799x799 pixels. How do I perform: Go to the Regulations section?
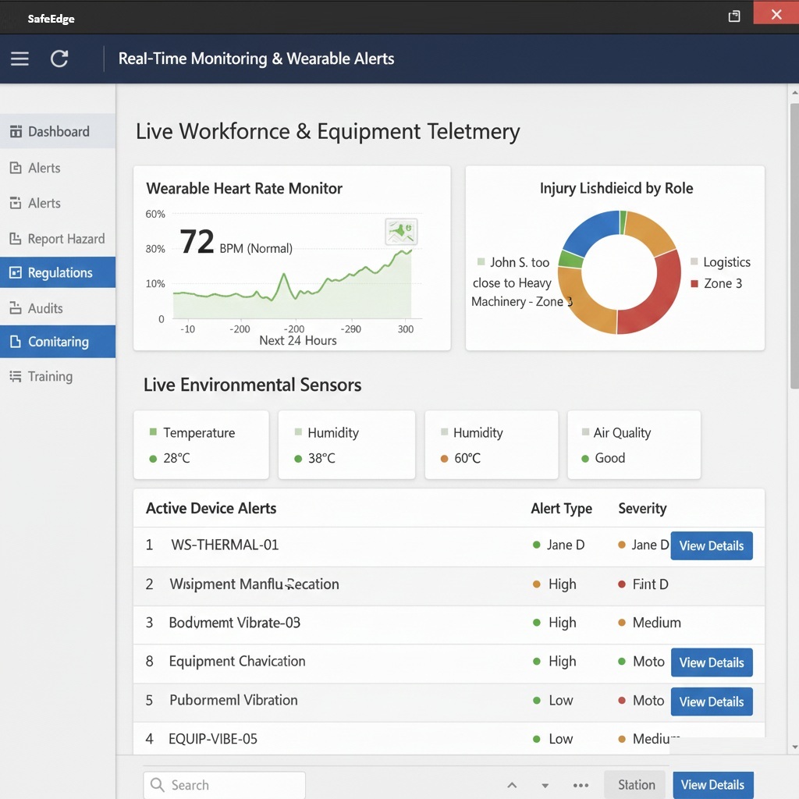click(58, 272)
